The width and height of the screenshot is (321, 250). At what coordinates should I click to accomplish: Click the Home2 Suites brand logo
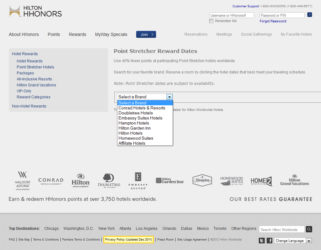[x=261, y=181]
